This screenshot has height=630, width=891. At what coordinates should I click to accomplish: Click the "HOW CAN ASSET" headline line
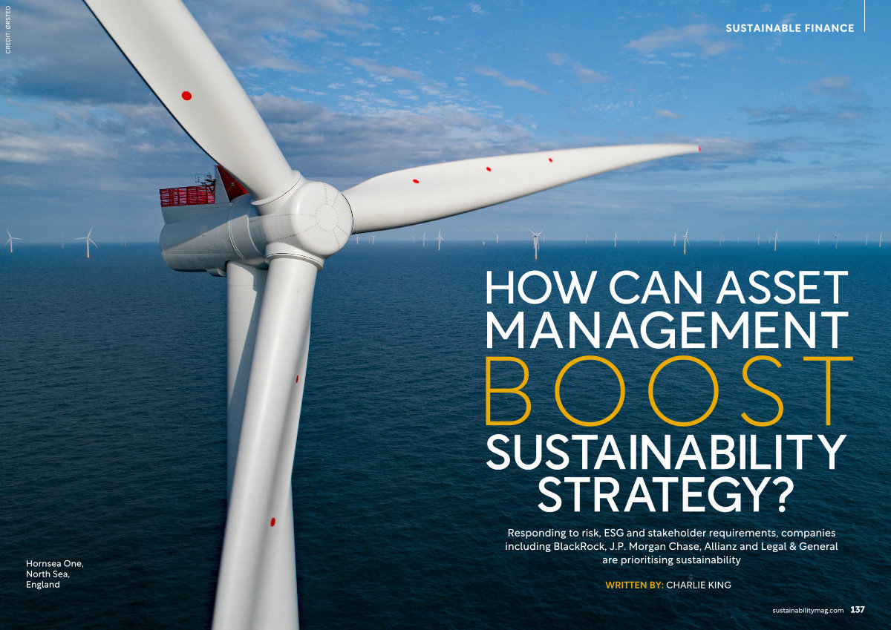tap(666, 288)
